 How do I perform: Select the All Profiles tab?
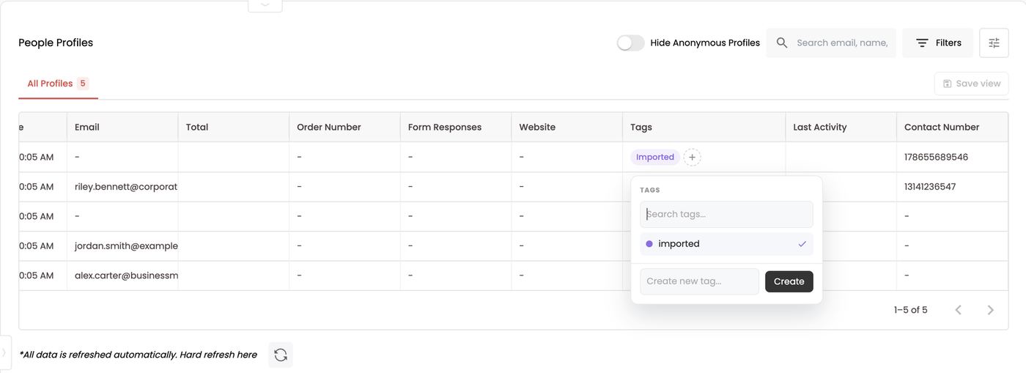pos(58,84)
